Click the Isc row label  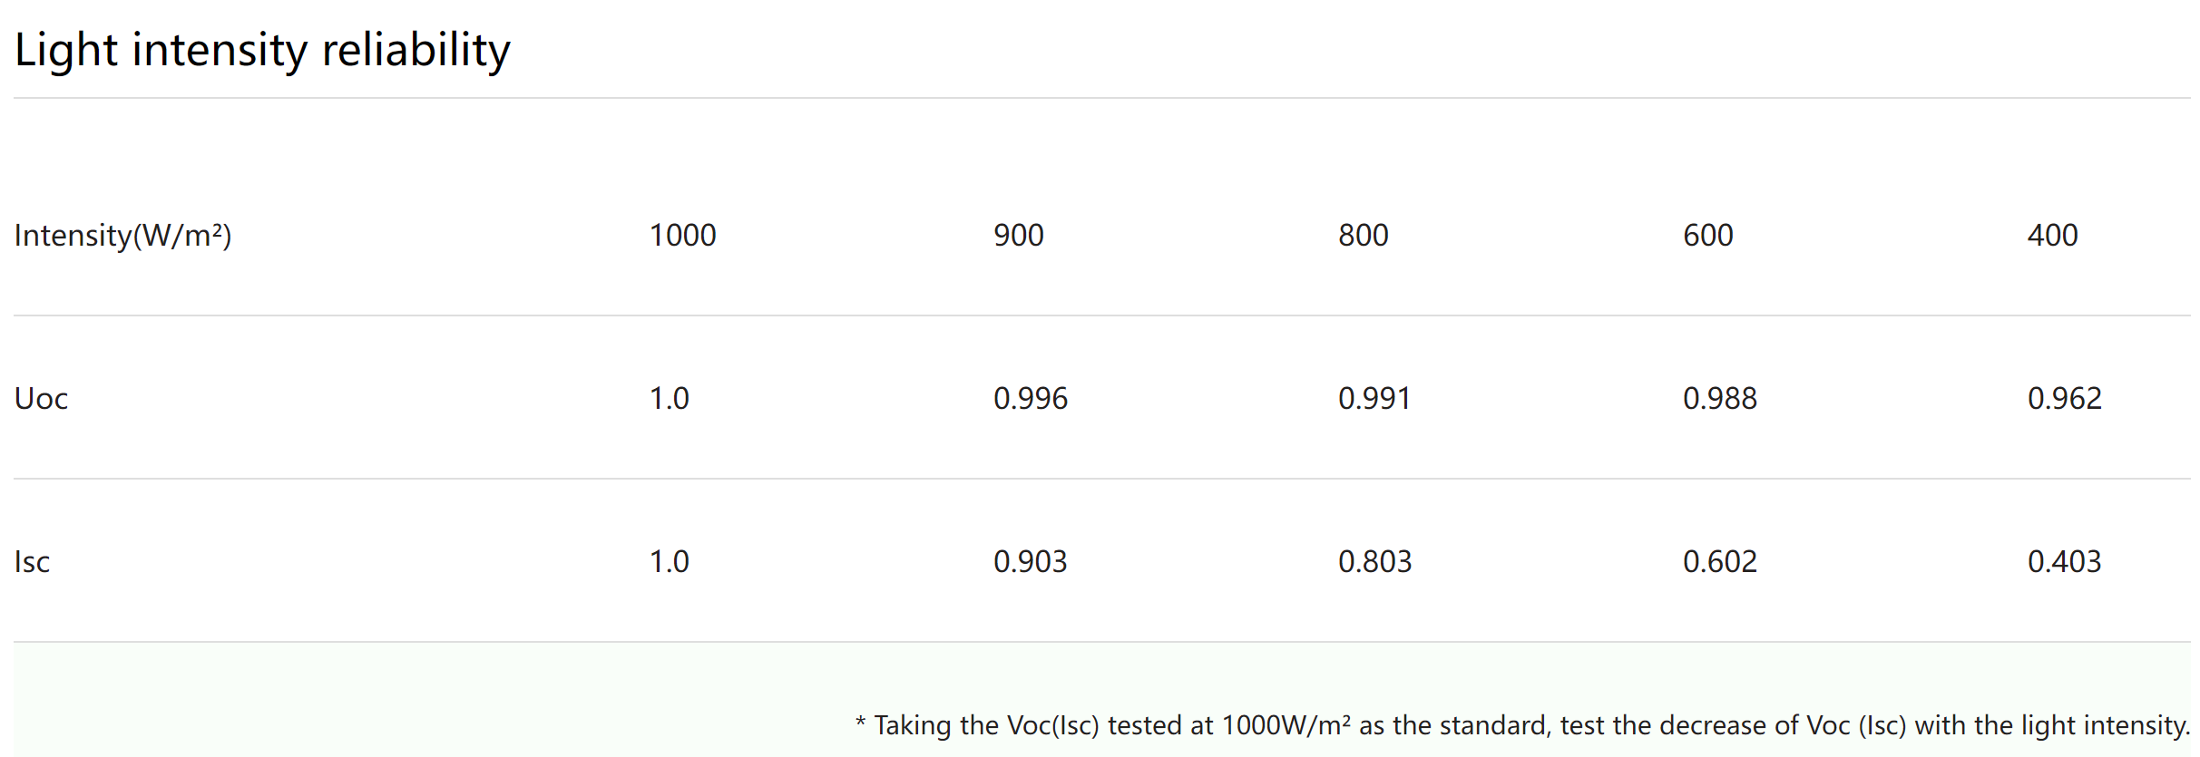click(33, 562)
